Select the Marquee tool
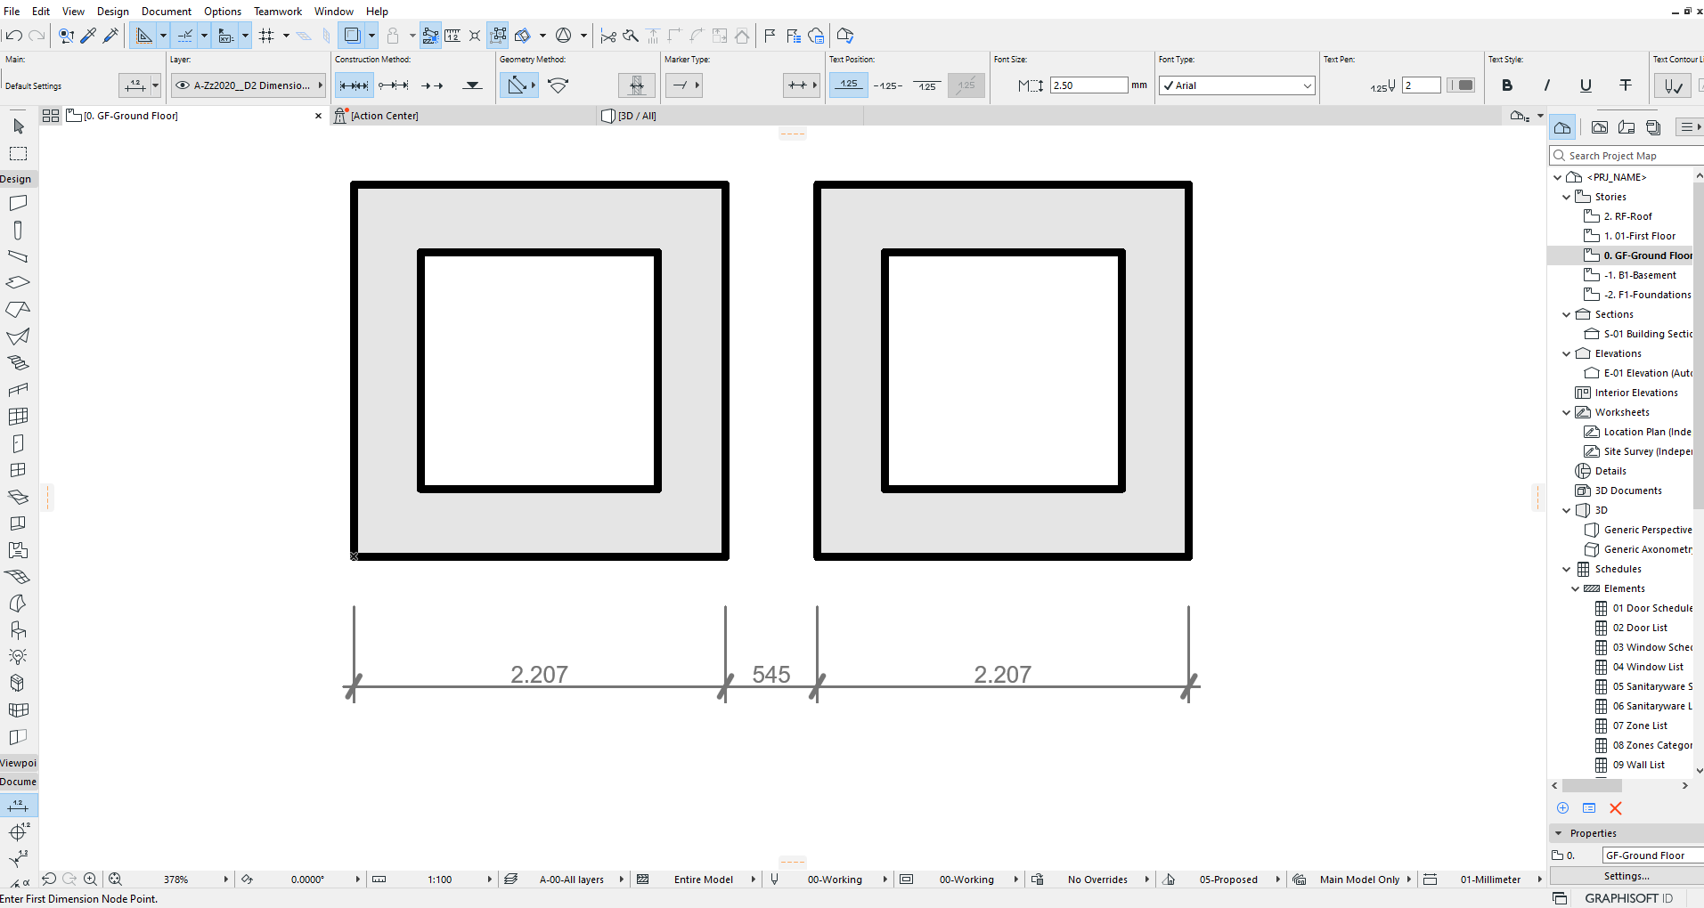This screenshot has width=1704, height=908. point(18,153)
